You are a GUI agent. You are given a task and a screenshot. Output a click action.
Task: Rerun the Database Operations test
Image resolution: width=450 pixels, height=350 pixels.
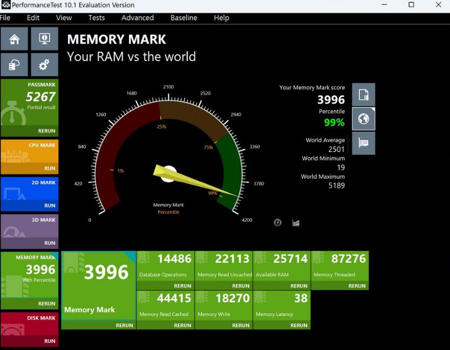pos(182,286)
